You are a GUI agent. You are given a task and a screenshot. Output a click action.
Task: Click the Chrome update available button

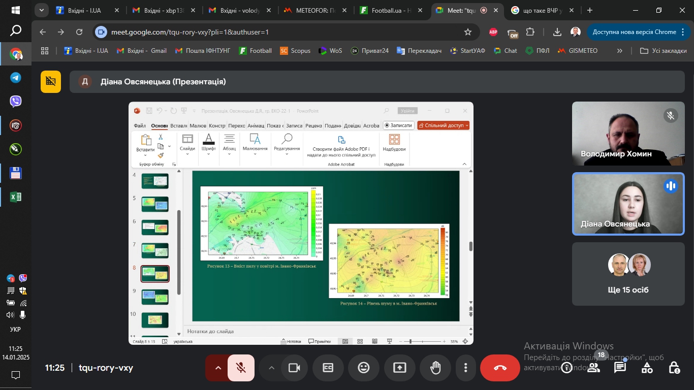[x=634, y=32]
